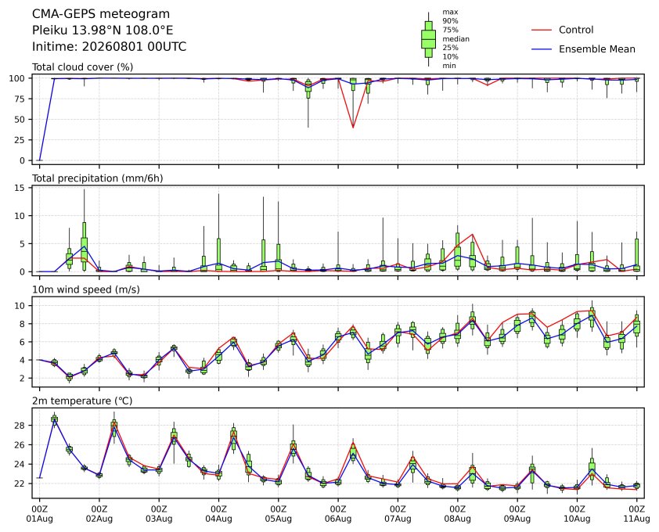Click the 00Z 02Aug axis label
Image resolution: width=659 pixels, height=532 pixels.
99,513
